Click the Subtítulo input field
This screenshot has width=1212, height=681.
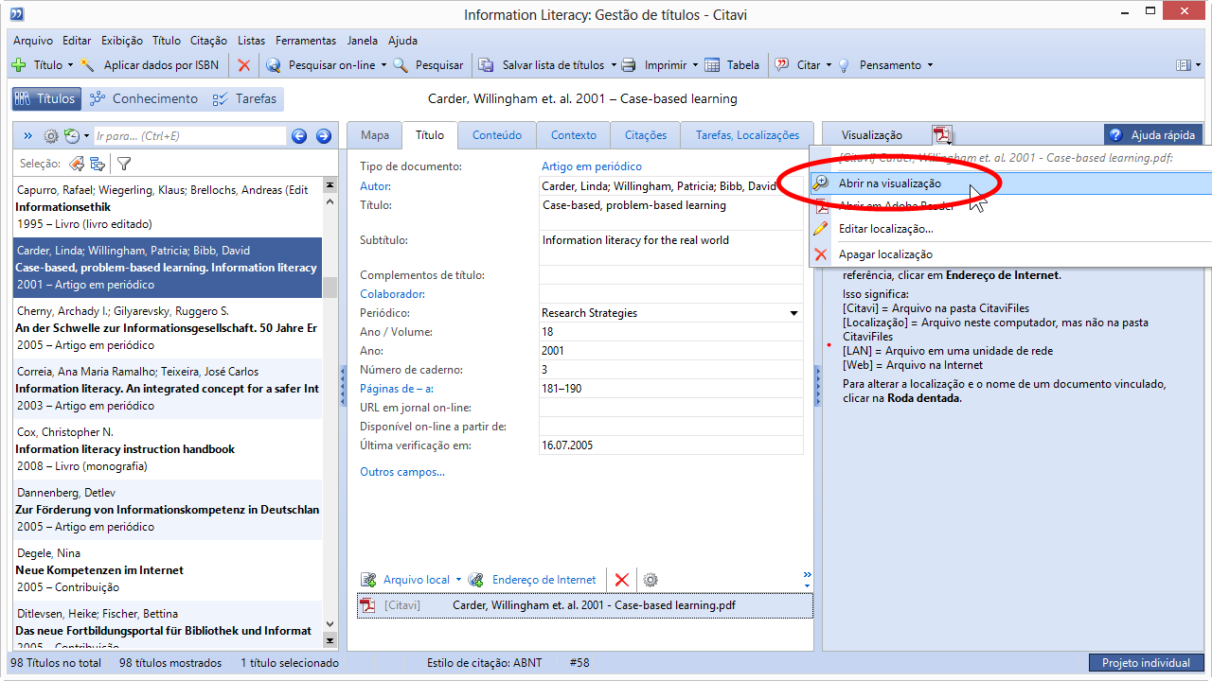(671, 250)
